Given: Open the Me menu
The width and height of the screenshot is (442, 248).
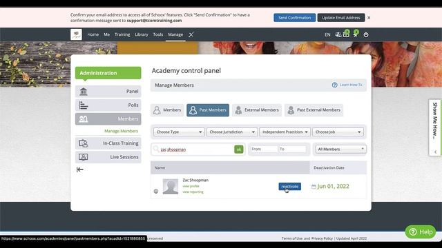Looking at the screenshot, I should coord(106,34).
